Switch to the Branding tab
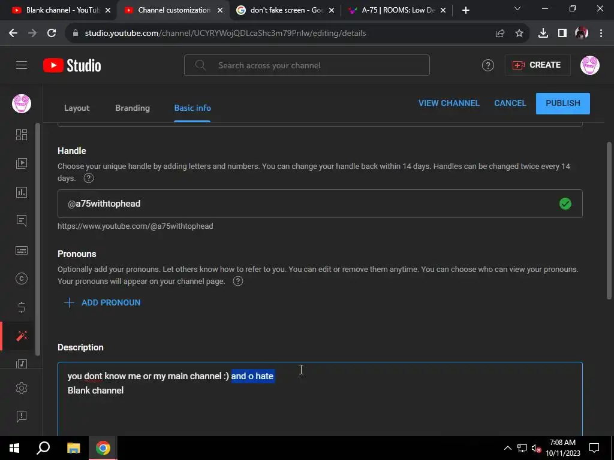614x460 pixels. tap(133, 108)
